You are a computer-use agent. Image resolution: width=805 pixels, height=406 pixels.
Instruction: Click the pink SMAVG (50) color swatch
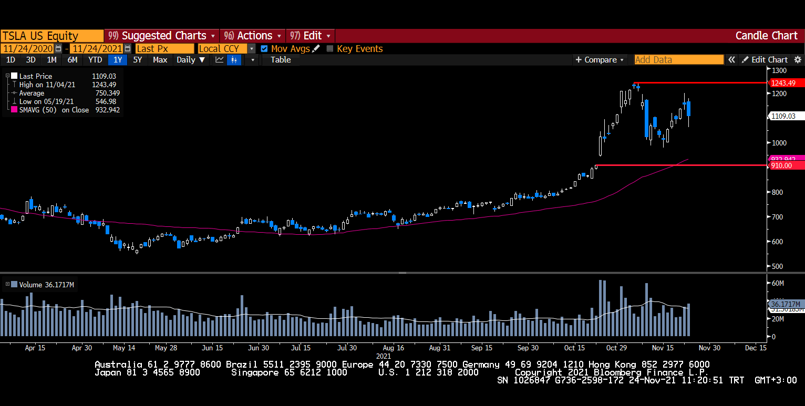[x=14, y=110]
